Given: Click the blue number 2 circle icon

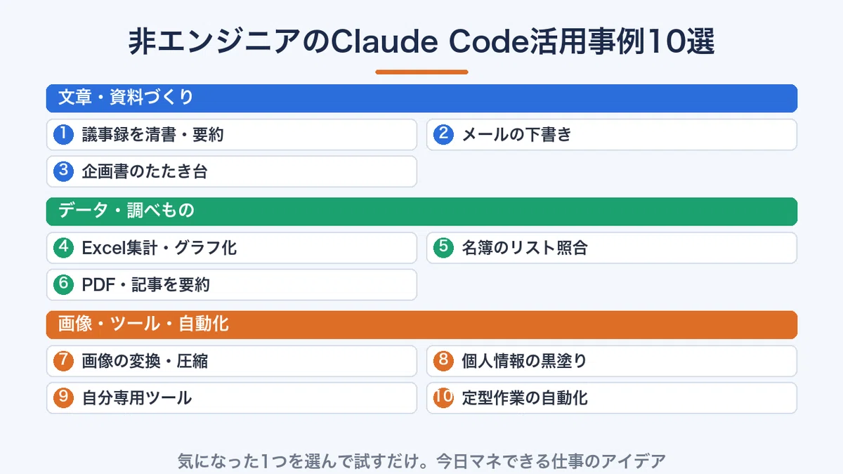Looking at the screenshot, I should coord(443,134).
